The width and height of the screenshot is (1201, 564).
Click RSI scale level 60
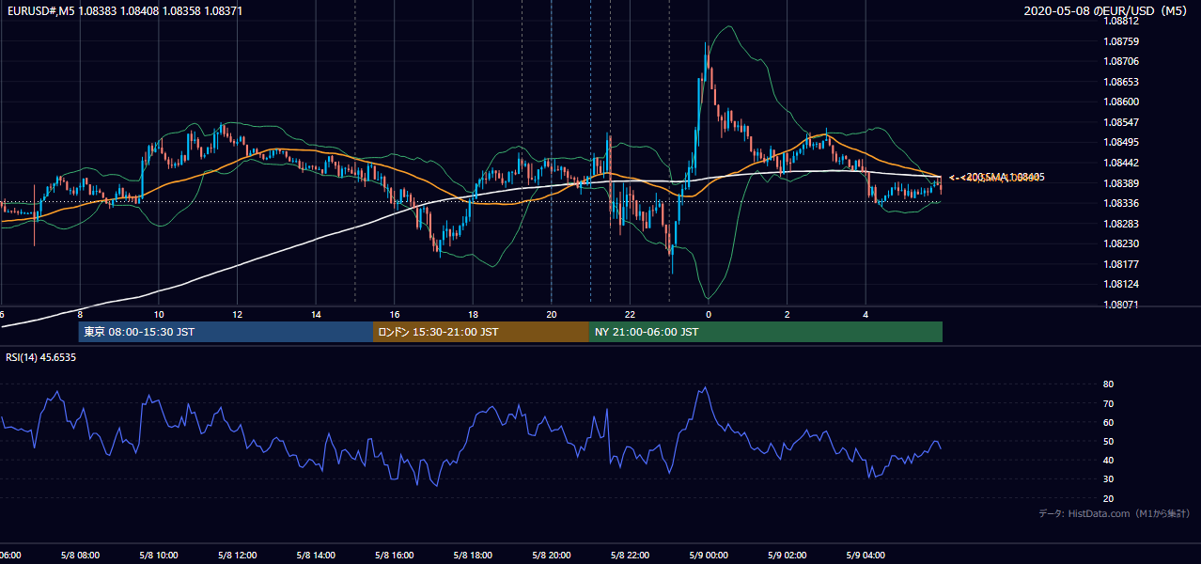click(x=1108, y=422)
